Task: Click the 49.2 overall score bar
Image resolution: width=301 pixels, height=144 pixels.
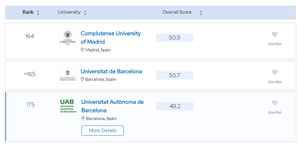Action: (x=175, y=106)
